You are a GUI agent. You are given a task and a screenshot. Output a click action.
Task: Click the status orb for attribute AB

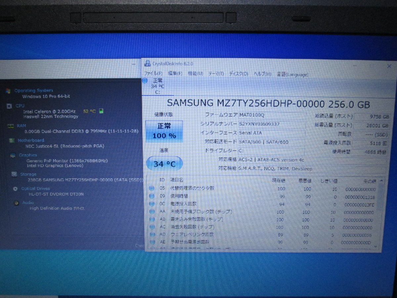(x=152, y=219)
